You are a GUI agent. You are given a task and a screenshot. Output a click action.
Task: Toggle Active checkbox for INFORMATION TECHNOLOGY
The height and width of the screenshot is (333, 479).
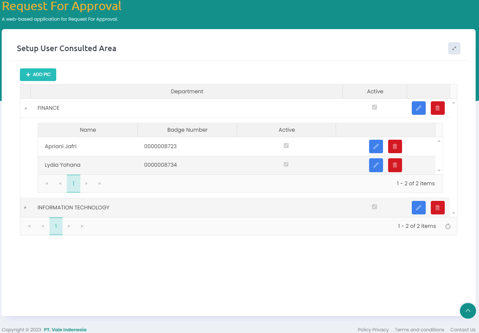coord(375,207)
